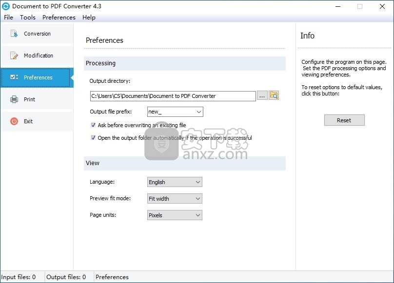The height and width of the screenshot is (283, 394).
Task: Open the Conversion section in the sidebar
Action: (x=37, y=34)
